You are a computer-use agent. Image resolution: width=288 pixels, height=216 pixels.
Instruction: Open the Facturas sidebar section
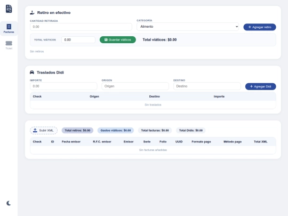click(x=9, y=28)
